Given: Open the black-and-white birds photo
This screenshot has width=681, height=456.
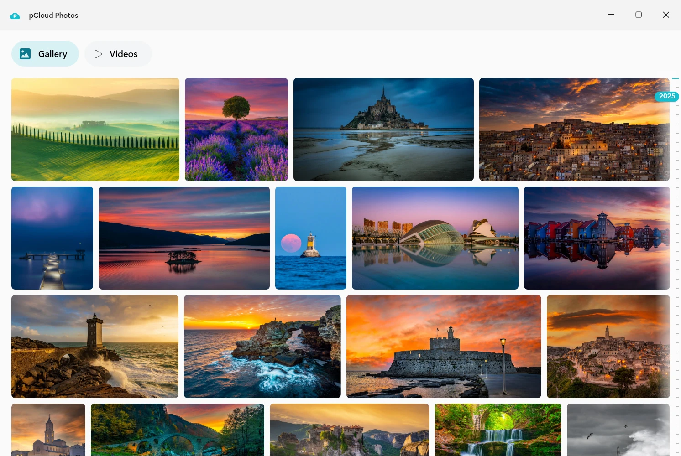Looking at the screenshot, I should pos(618,430).
